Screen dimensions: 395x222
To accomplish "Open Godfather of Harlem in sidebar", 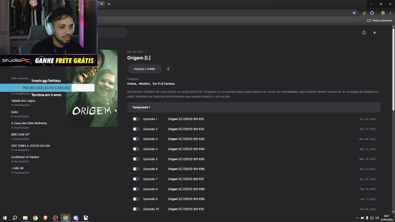I will [25, 157].
